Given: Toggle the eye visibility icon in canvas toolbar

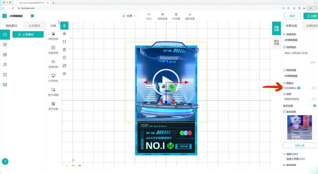Looking at the screenshot, I should tap(64, 74).
